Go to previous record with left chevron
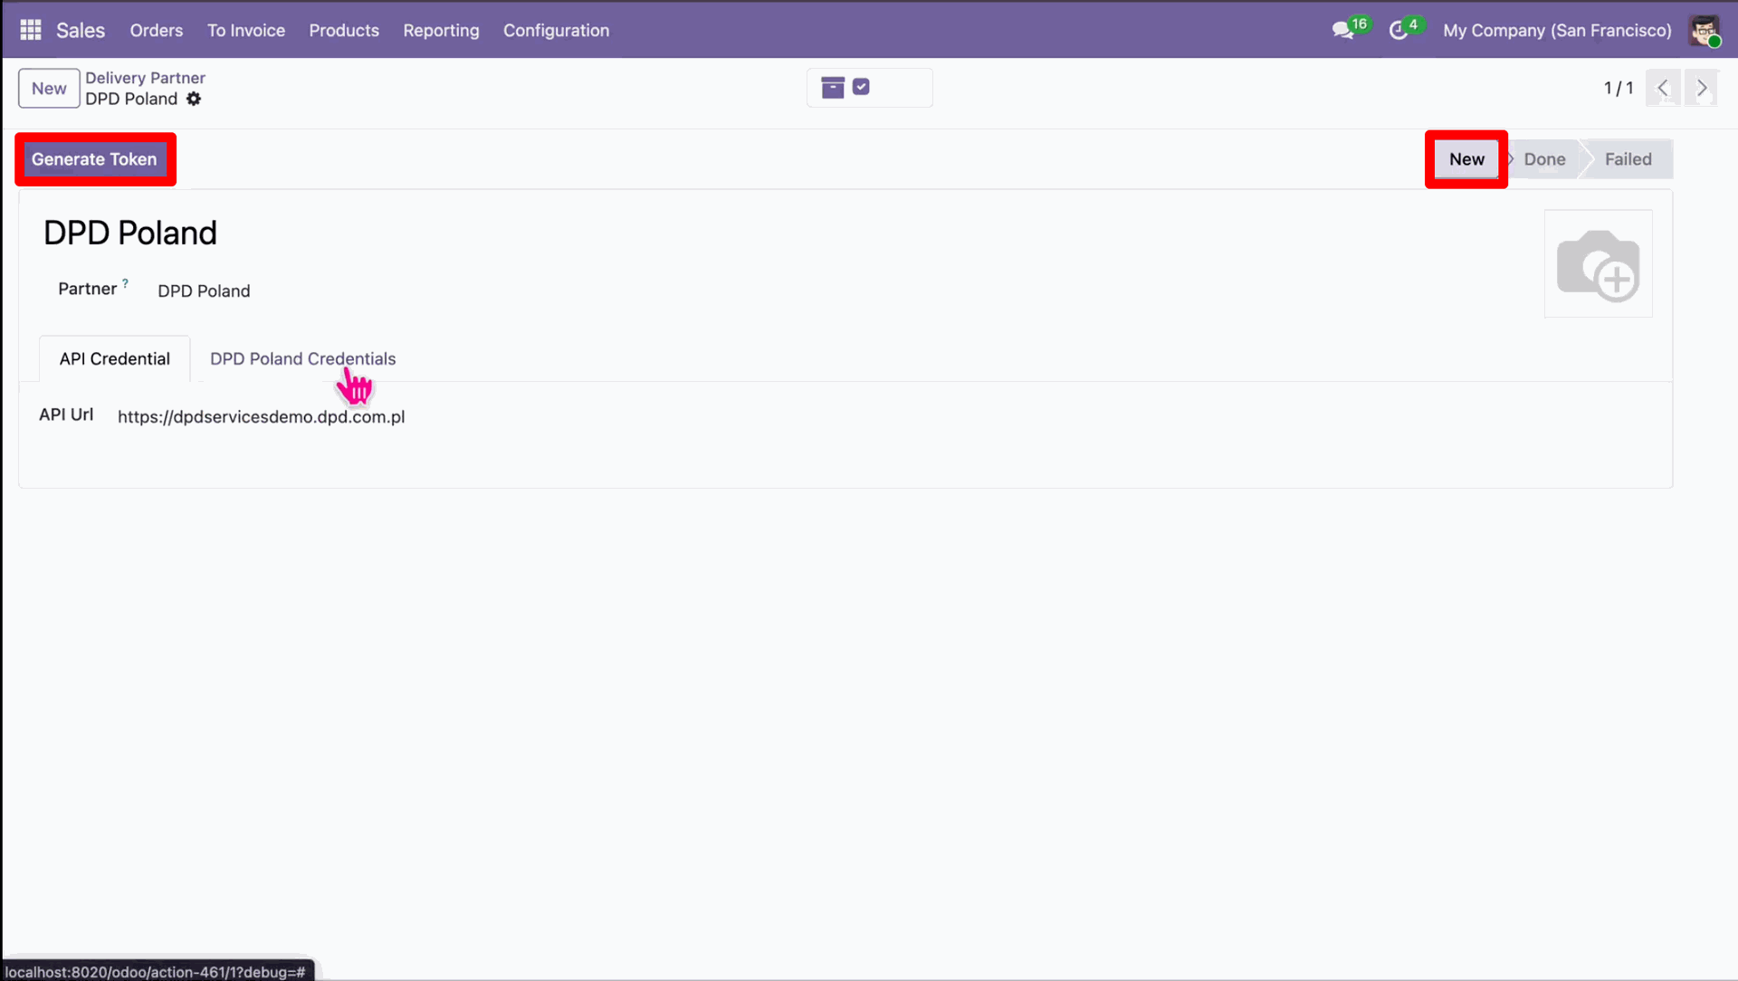The width and height of the screenshot is (1738, 981). click(1663, 88)
